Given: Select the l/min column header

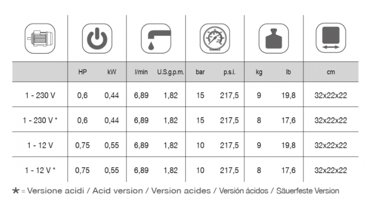Looking at the screenshot, I should tap(141, 72).
